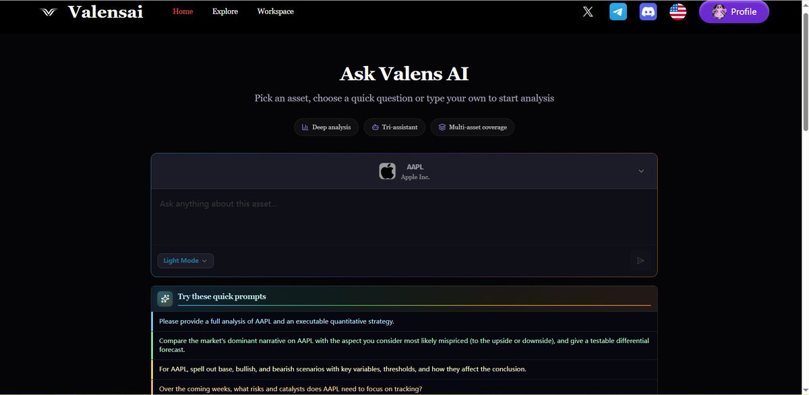Focus the Ask anything about this asset field
This screenshot has height=395, width=809.
coord(404,216)
